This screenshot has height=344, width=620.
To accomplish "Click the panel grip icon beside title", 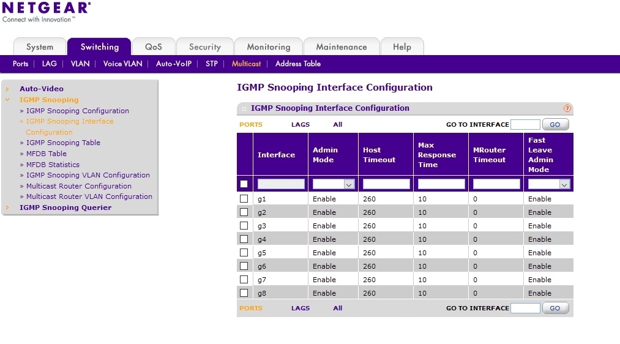I will point(244,108).
